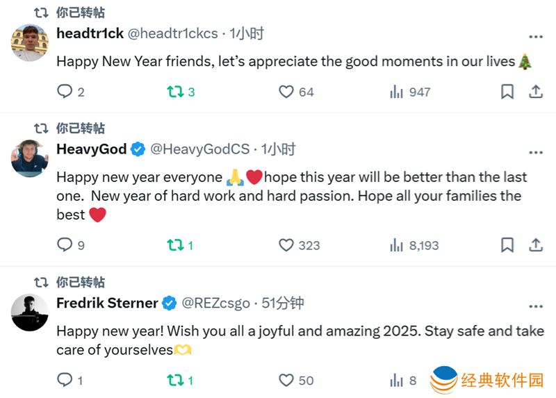Open the HeavyGod profile name link

92,149
